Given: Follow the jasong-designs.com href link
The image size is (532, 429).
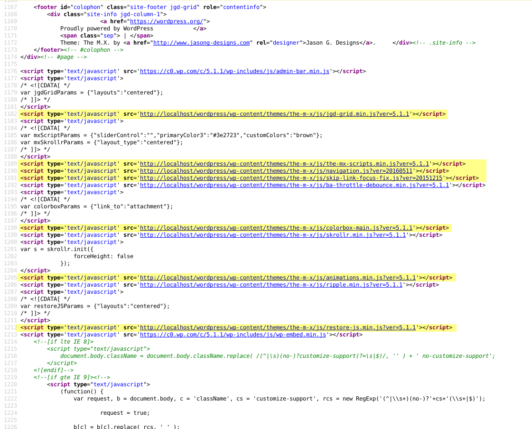Looking at the screenshot, I should pos(202,43).
